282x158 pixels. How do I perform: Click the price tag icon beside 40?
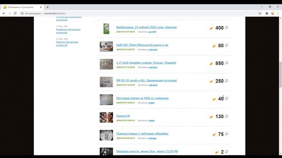214,99
